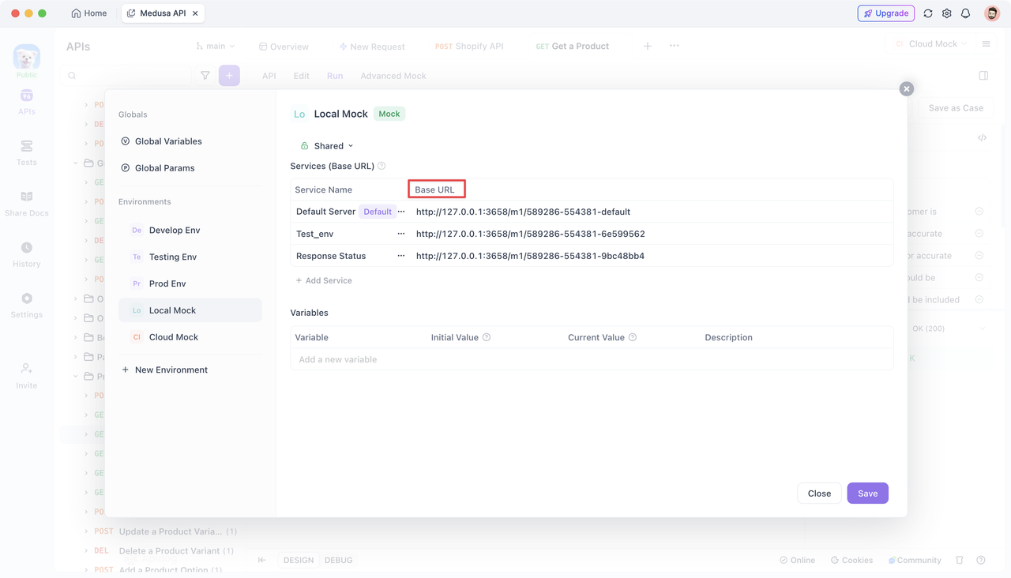Viewport: 1011px width, 578px height.
Task: Select the Advanced Mock sub-tab
Action: pos(393,76)
